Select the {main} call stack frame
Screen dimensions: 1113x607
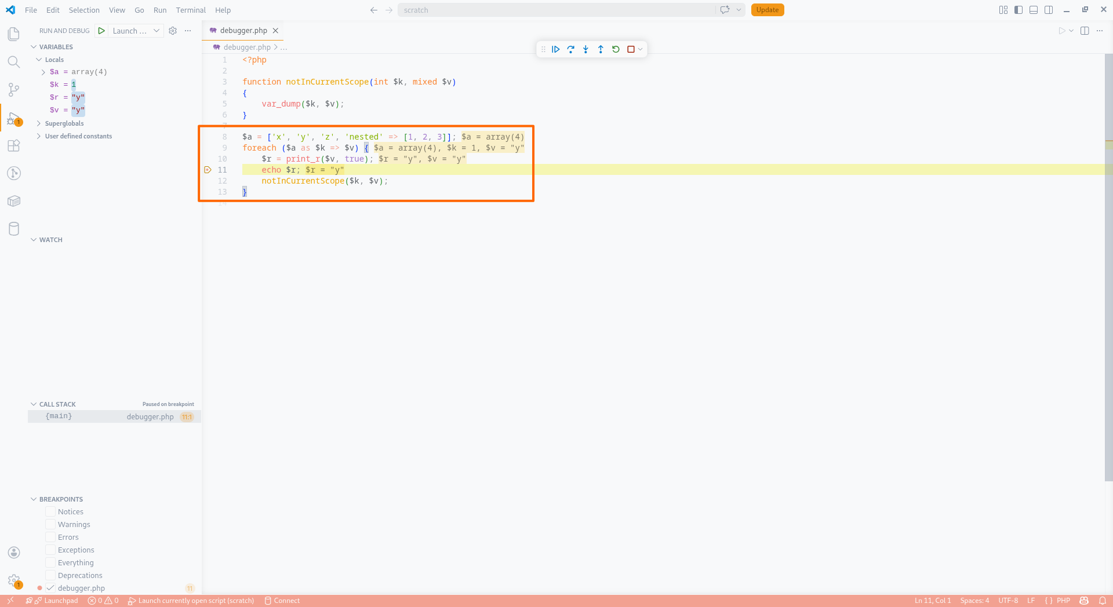pos(114,416)
